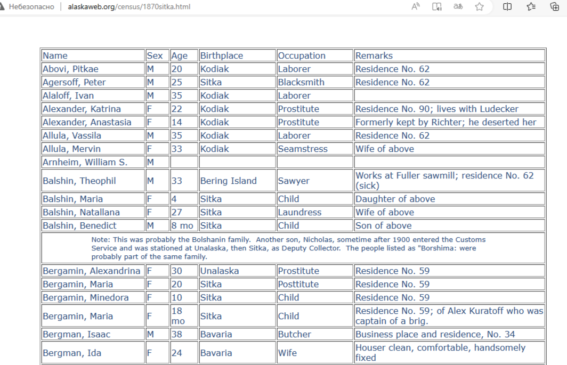The image size is (567, 365).
Task: Click the Birthplace column header
Action: click(237, 55)
